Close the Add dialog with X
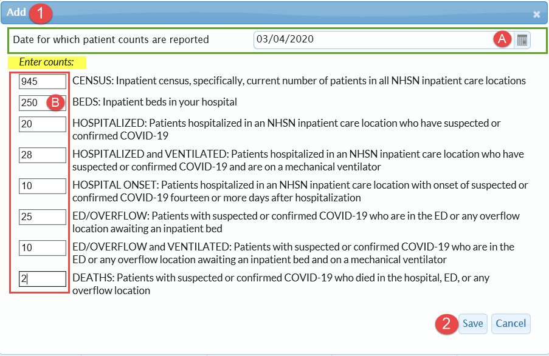Screen dimensions: 549x356 pos(536,14)
